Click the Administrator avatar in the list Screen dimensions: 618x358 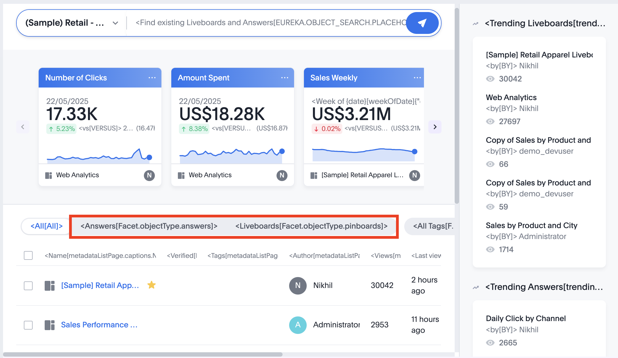(298, 325)
